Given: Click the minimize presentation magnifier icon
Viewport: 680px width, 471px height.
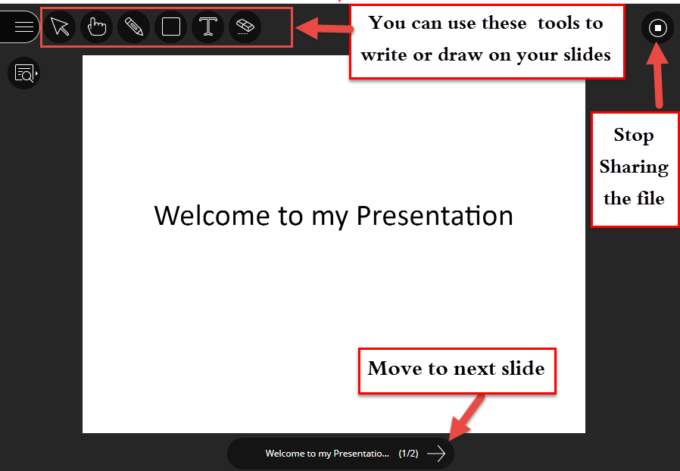Looking at the screenshot, I should click(23, 73).
